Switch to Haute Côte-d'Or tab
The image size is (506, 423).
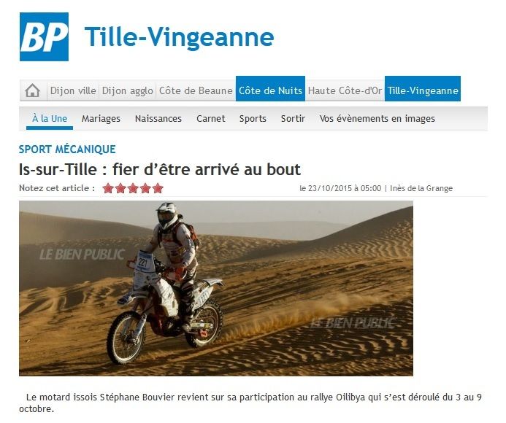(345, 90)
